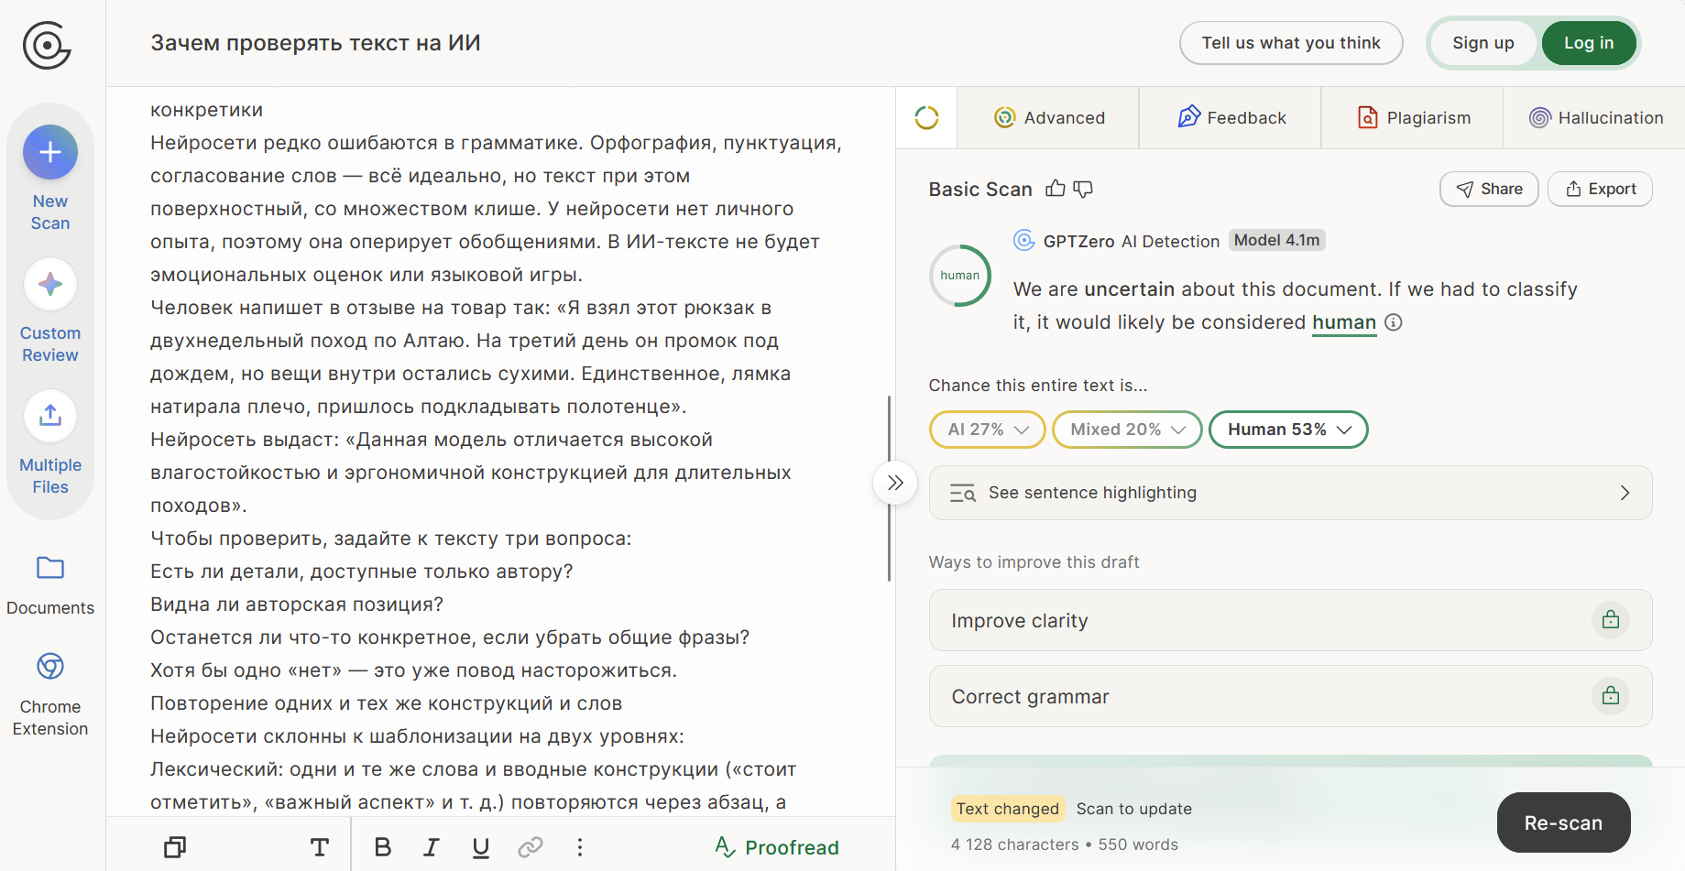This screenshot has width=1685, height=871.
Task: Switch to the Feedback tab
Action: [1231, 117]
